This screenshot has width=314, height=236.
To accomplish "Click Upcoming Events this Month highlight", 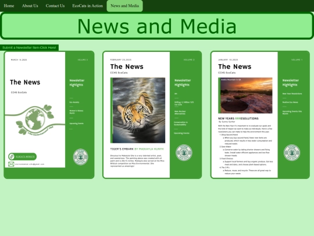I will pos(292,112).
